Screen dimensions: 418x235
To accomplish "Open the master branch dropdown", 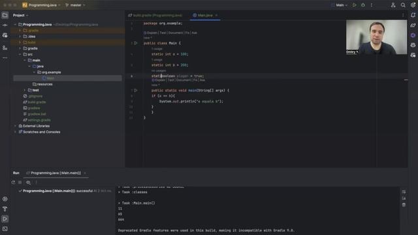I will coord(75,5).
